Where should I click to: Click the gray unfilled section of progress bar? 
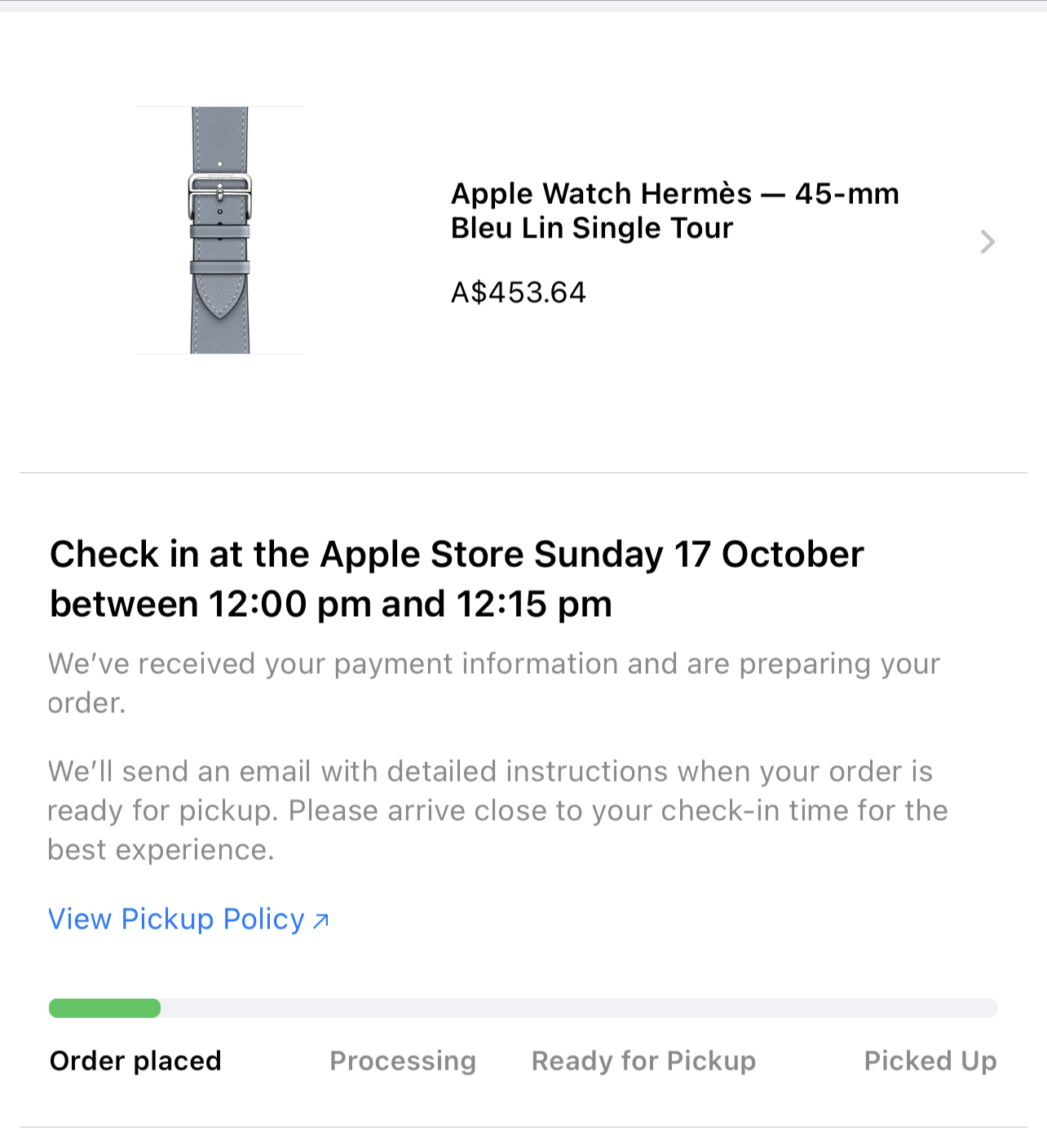(579, 1008)
